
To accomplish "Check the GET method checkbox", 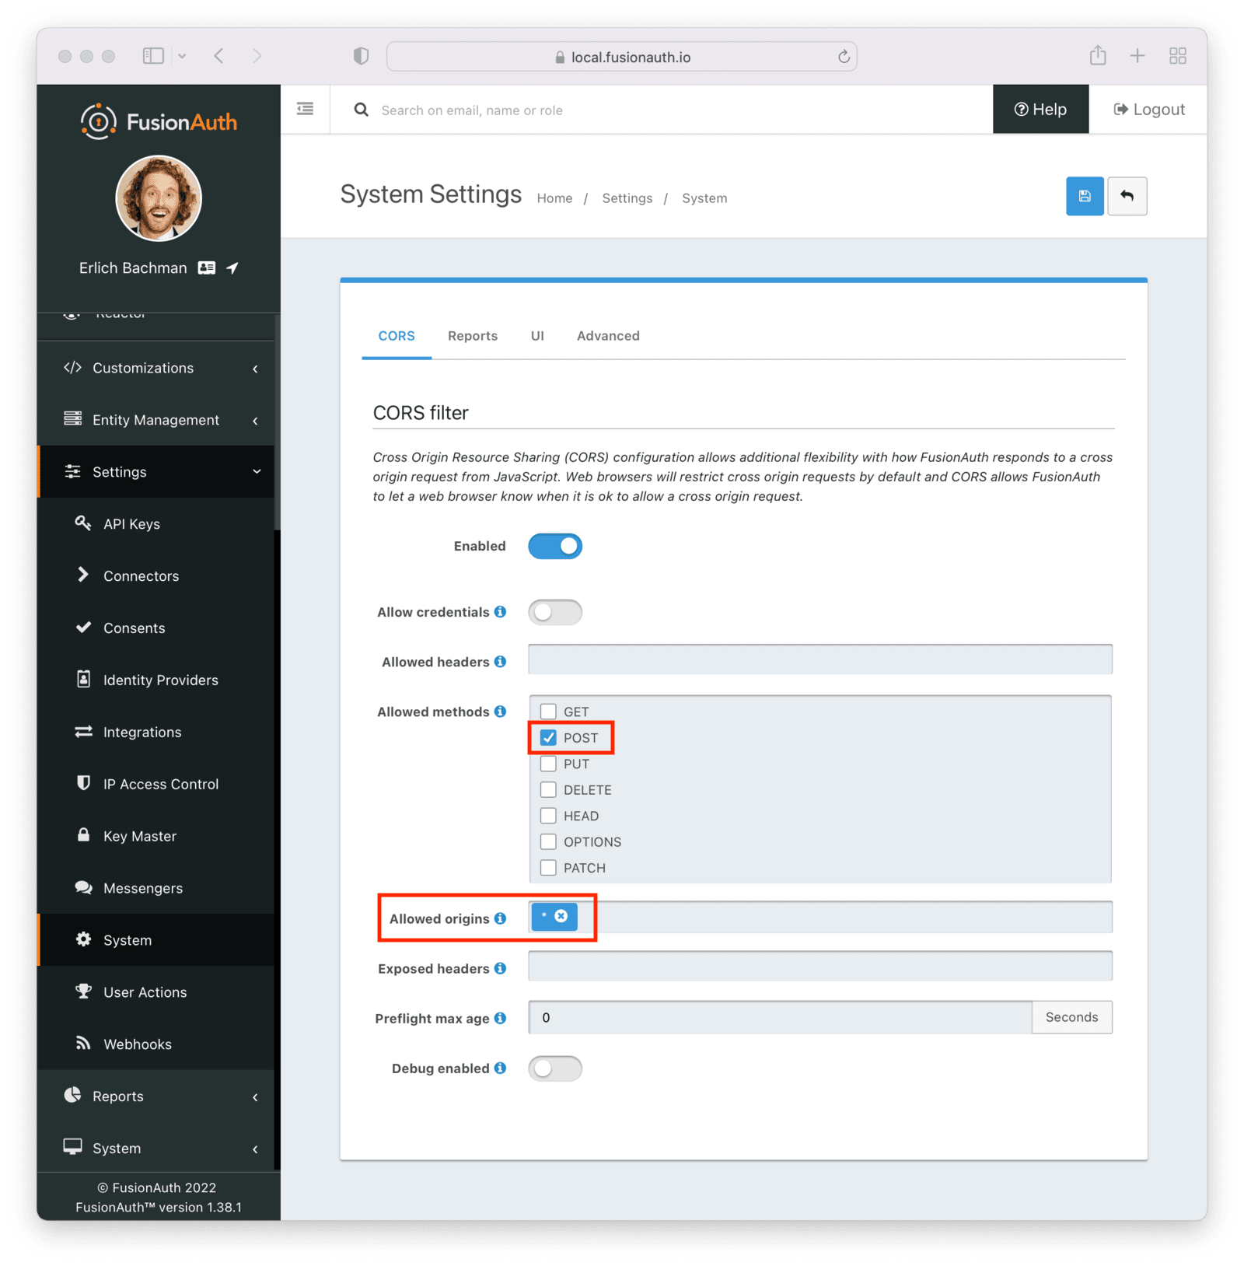I will [x=548, y=712].
